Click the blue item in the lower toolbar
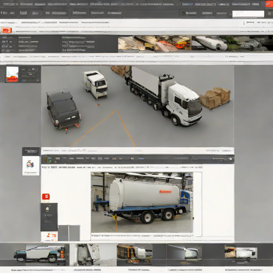Image resolution: width=273 pixels, height=273 pixels. tap(141, 158)
